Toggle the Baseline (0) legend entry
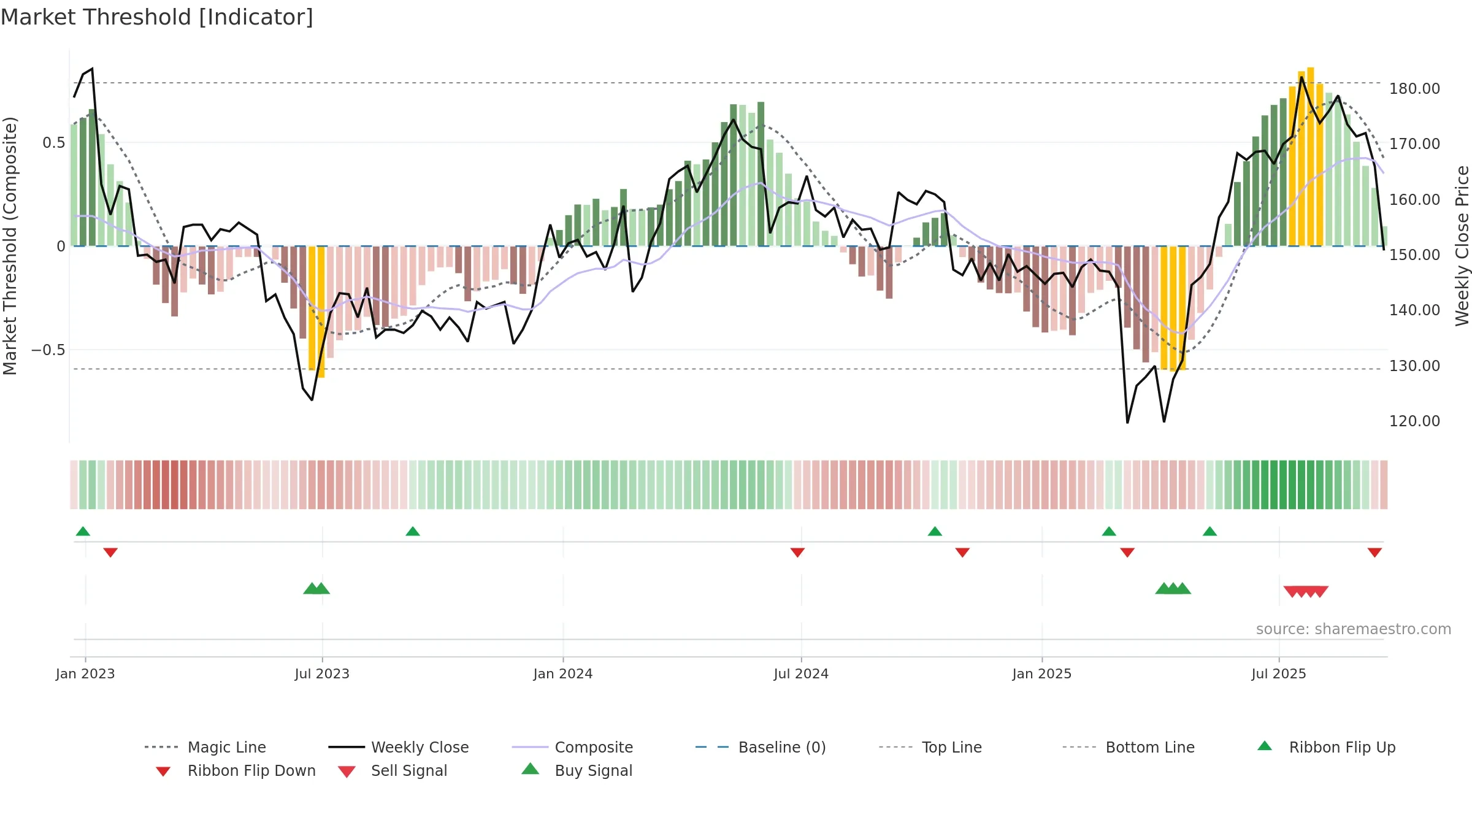 pyautogui.click(x=761, y=747)
